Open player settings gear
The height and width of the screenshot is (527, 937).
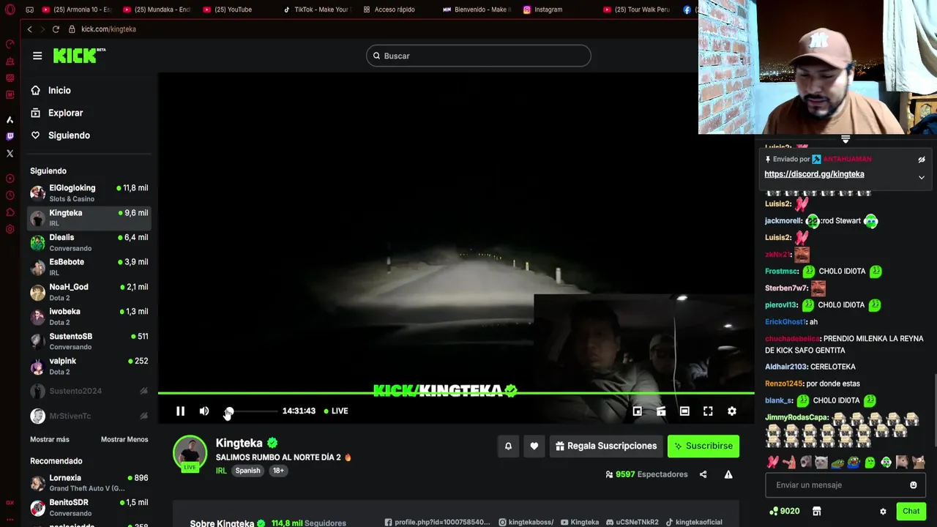(x=732, y=411)
